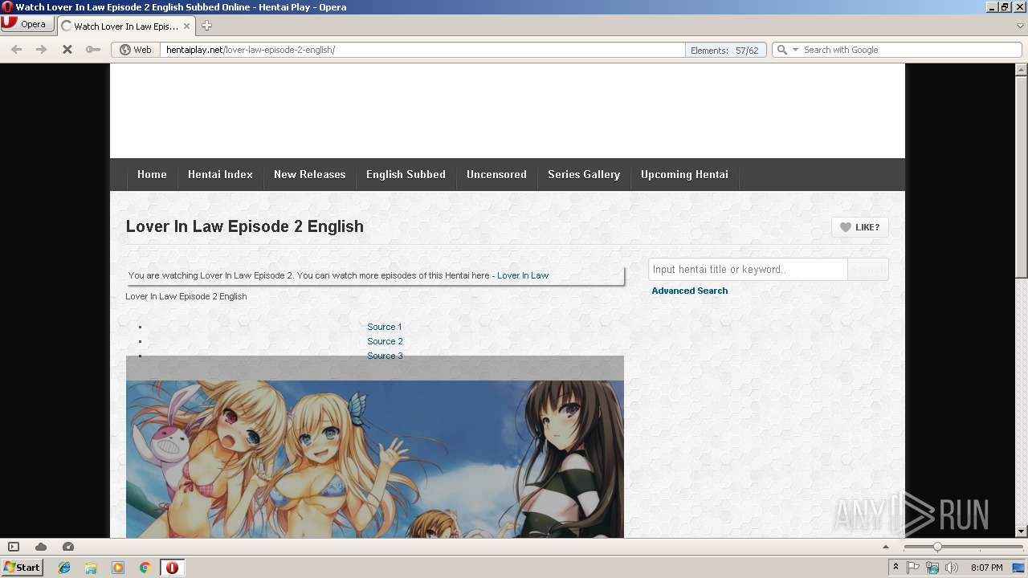Stop page loading with X button
This screenshot has width=1028, height=578.
pyautogui.click(x=67, y=50)
